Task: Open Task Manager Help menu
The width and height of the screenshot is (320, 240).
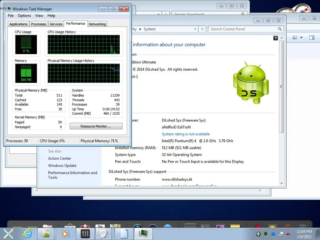Action: (51, 16)
